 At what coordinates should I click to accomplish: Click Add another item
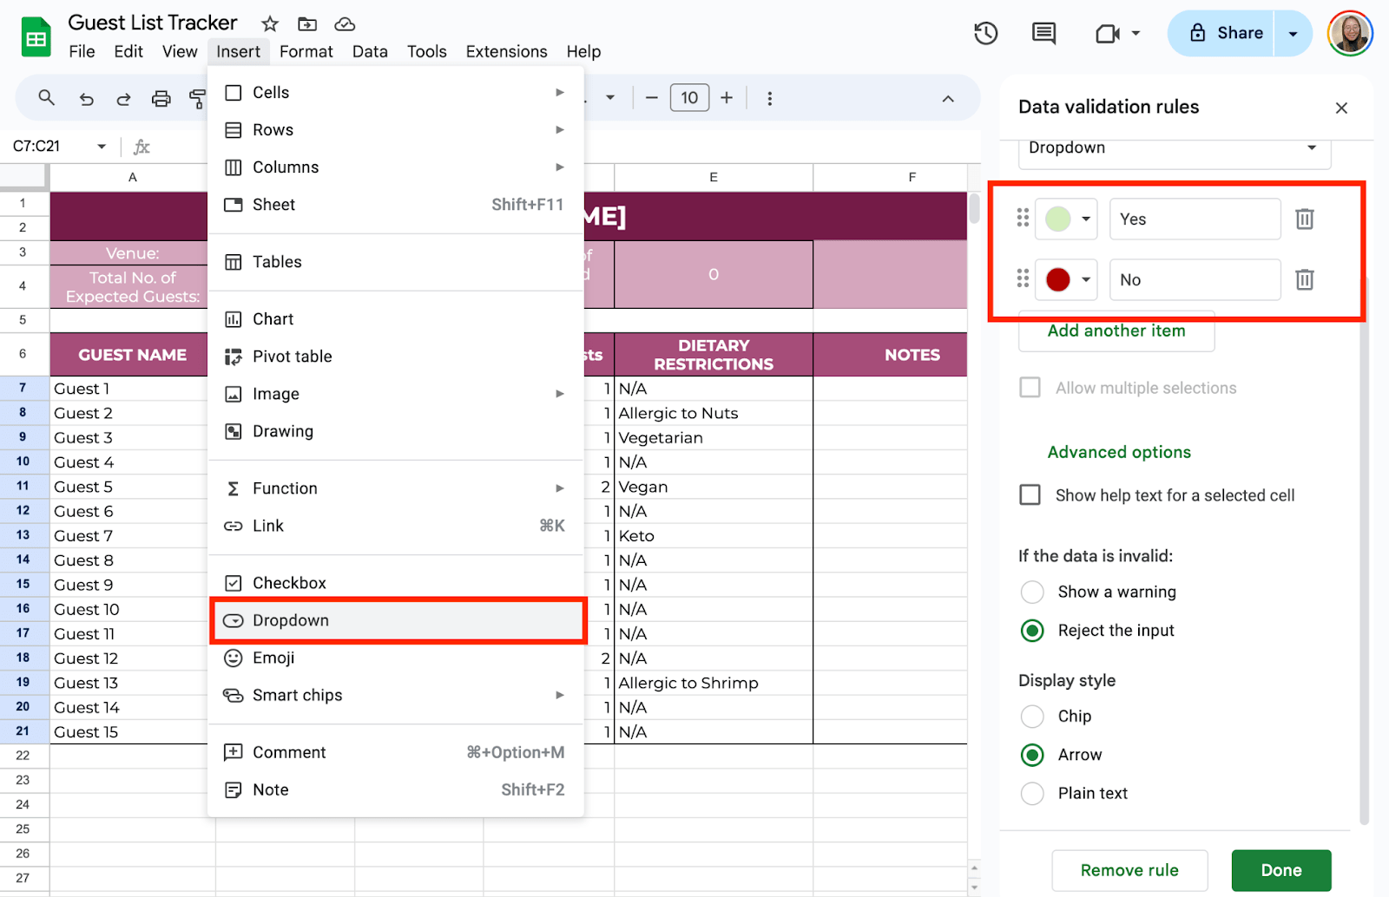(1116, 331)
